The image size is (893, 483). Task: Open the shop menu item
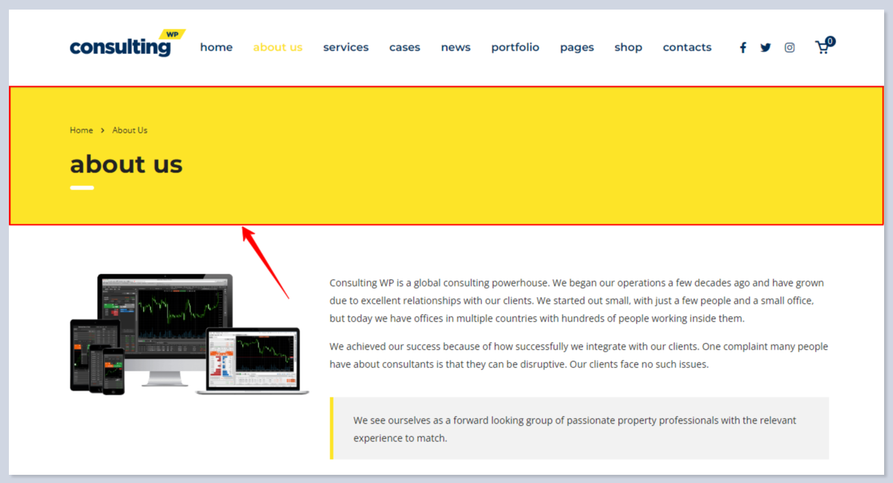coord(628,47)
